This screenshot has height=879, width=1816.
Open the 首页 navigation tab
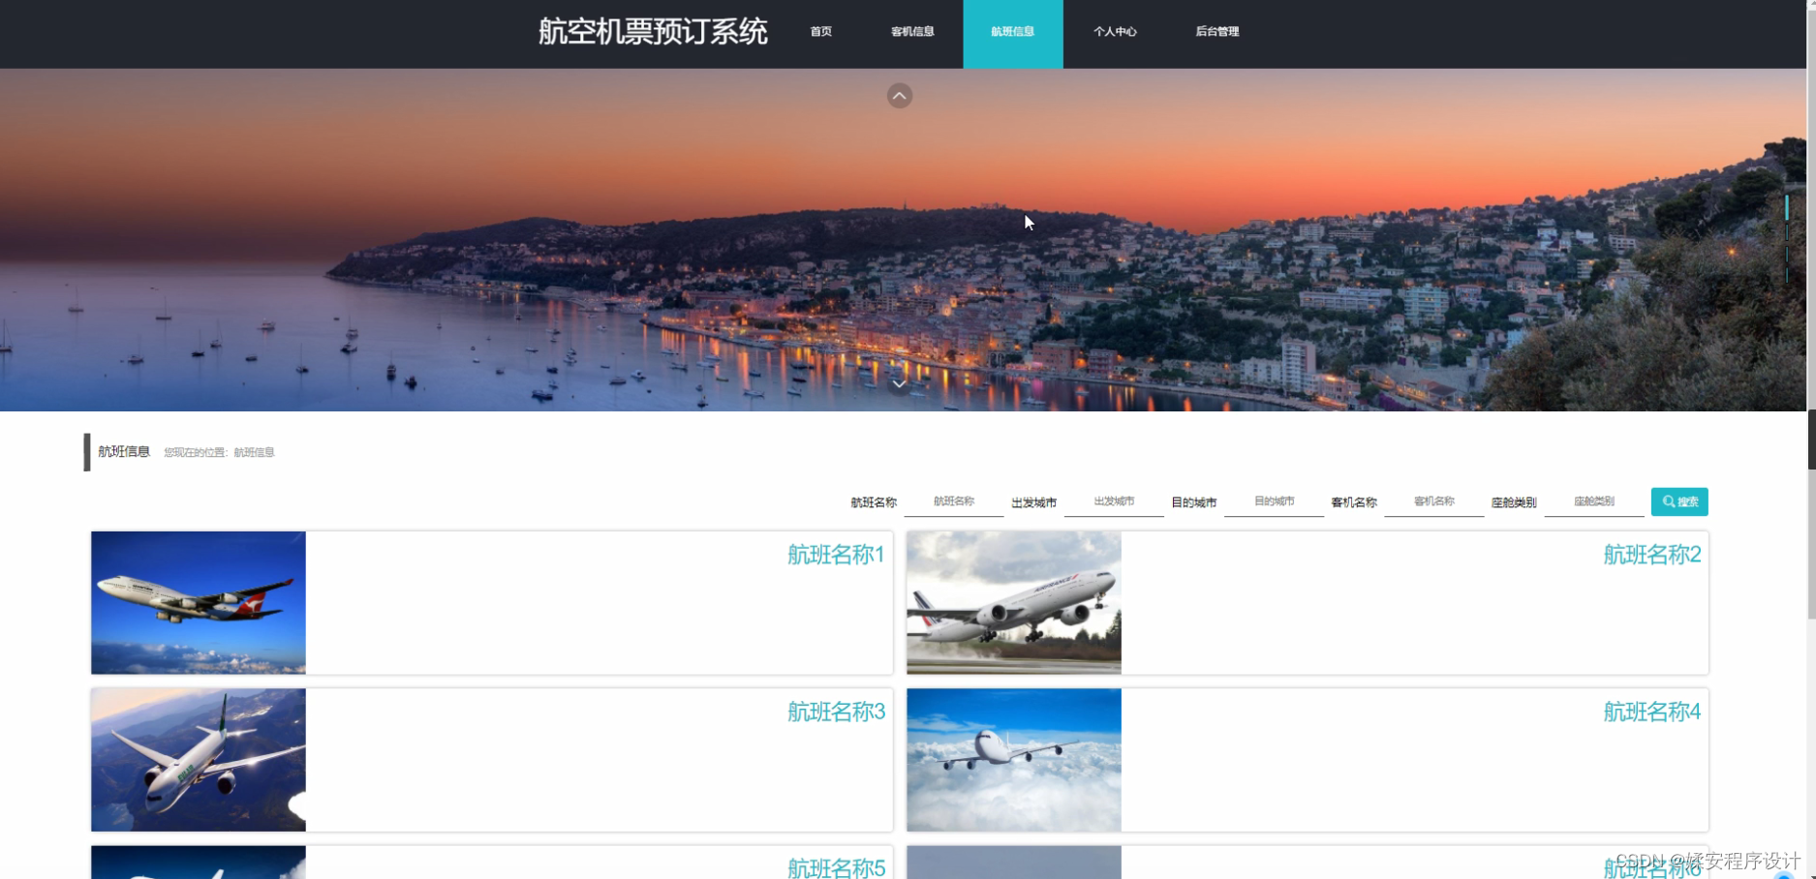tap(821, 32)
